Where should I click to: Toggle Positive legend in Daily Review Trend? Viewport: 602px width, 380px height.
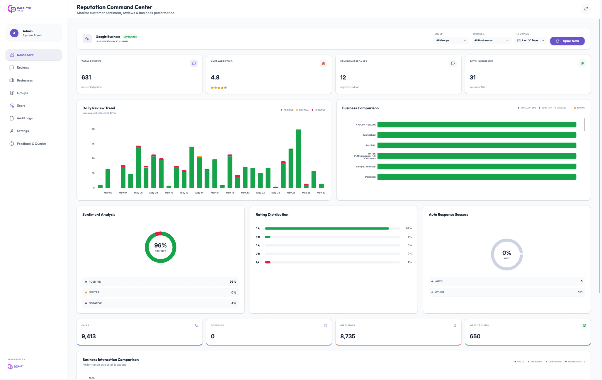[x=287, y=110]
